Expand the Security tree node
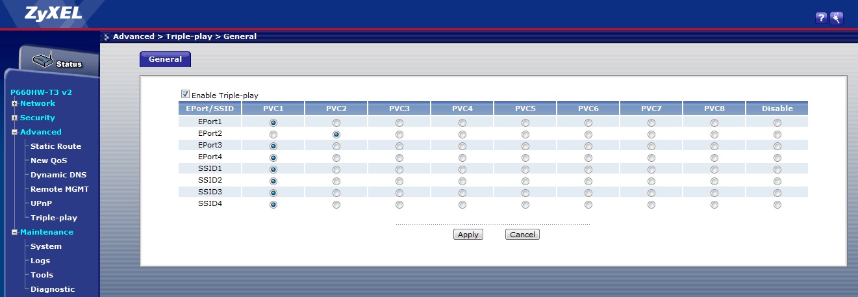Image resolution: width=858 pixels, height=297 pixels. point(14,118)
